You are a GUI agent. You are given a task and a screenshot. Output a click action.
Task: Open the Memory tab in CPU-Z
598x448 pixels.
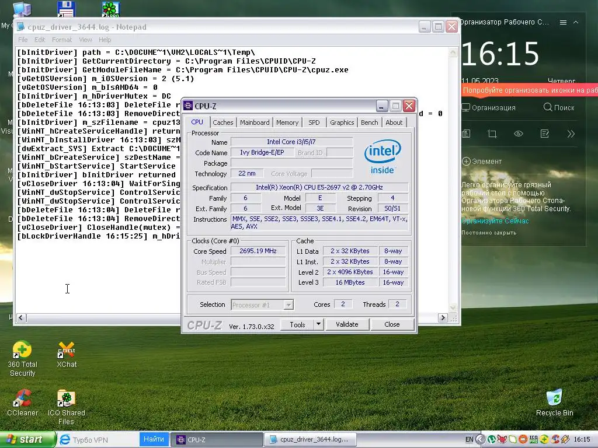pyautogui.click(x=287, y=123)
